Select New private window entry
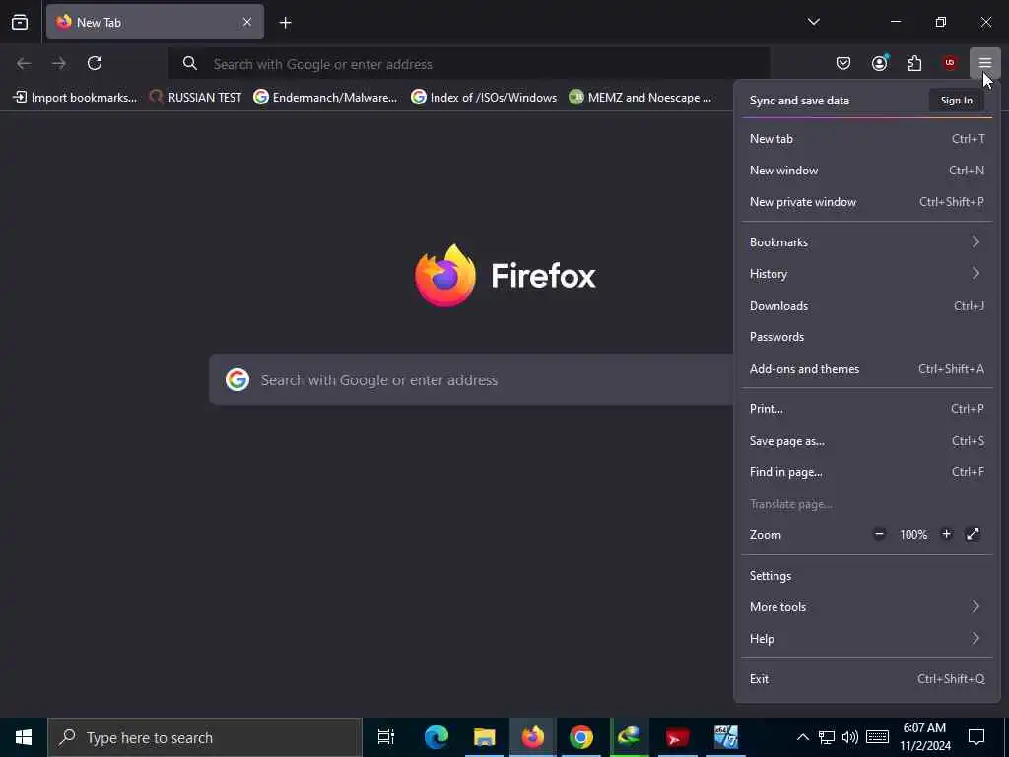This screenshot has height=757, width=1009. [x=867, y=201]
